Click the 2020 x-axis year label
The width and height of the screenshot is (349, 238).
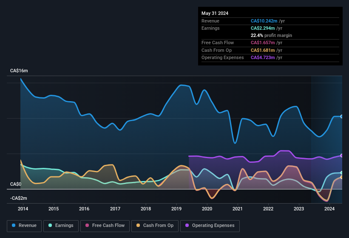pyautogui.click(x=207, y=209)
